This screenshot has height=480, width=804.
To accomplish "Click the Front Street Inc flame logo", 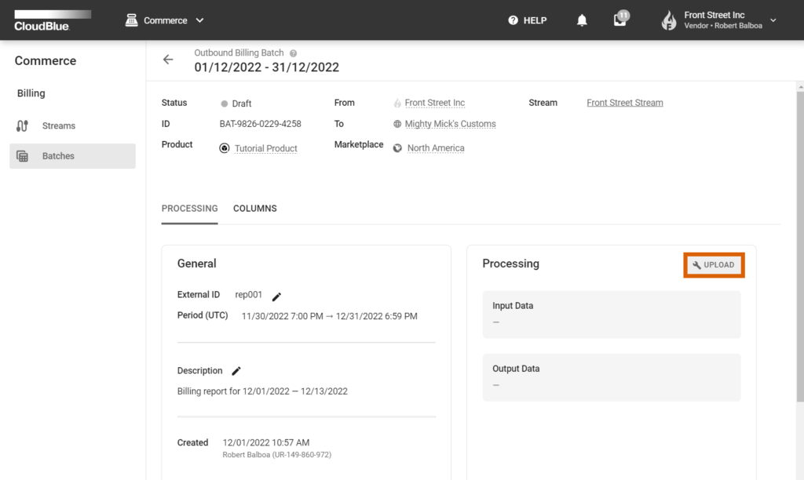I will (669, 20).
